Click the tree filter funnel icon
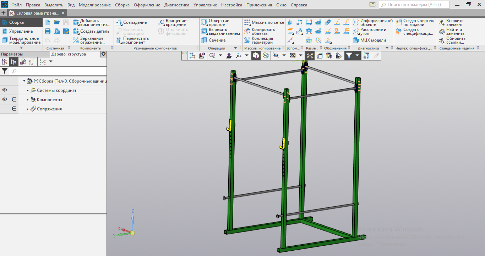Screen dimensions: 485x256 [5, 71]
